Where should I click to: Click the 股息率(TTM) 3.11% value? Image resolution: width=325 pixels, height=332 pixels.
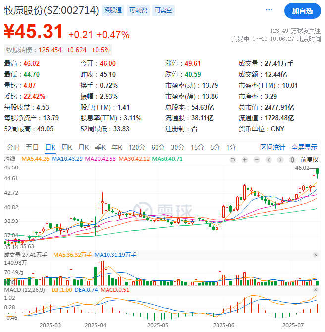point(133,118)
